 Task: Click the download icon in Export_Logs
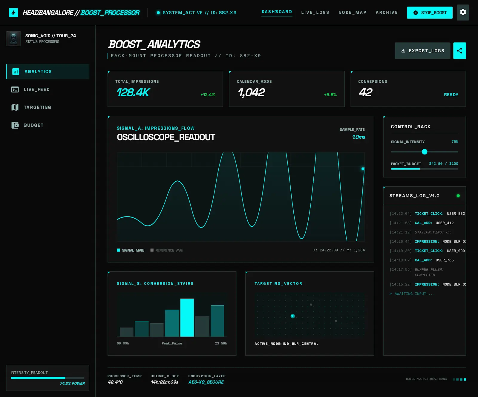coord(403,51)
